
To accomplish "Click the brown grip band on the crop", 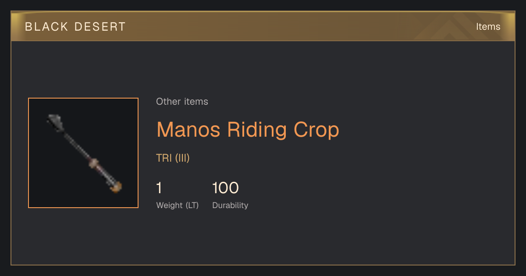I will pos(94,163).
